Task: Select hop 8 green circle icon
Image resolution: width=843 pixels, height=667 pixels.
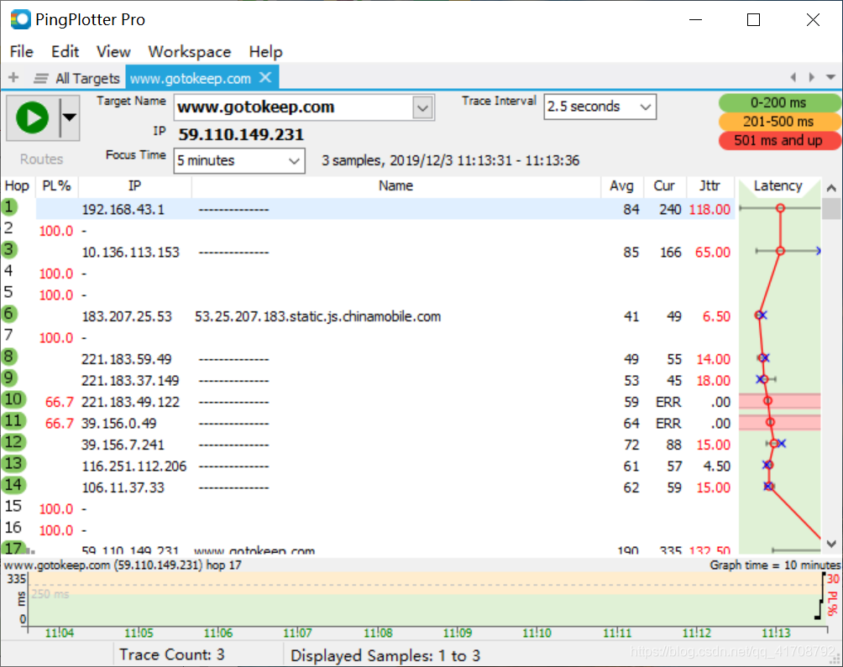Action: (9, 357)
